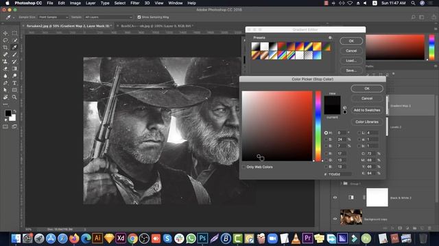Image resolution: width=439 pixels, height=246 pixels.
Task: Select the Healing Brush tool
Action: pyautogui.click(x=5, y=55)
